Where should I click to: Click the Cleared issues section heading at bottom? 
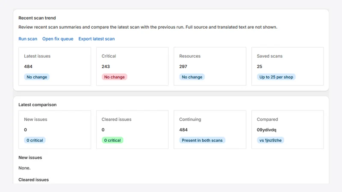(34, 180)
